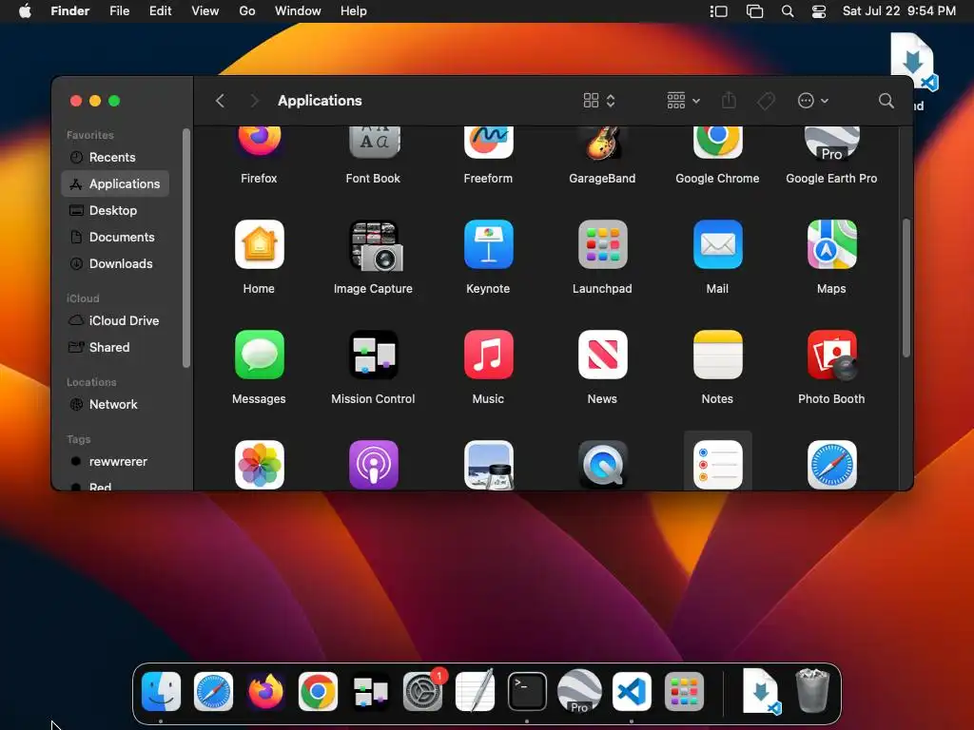Select the Podcasts app icon
The height and width of the screenshot is (730, 974).
pos(373,465)
